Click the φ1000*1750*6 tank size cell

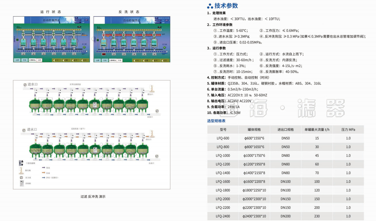tap(254, 156)
